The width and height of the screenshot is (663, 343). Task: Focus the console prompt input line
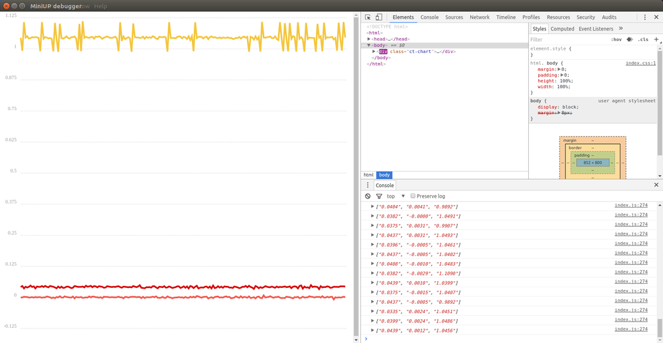tap(512, 339)
